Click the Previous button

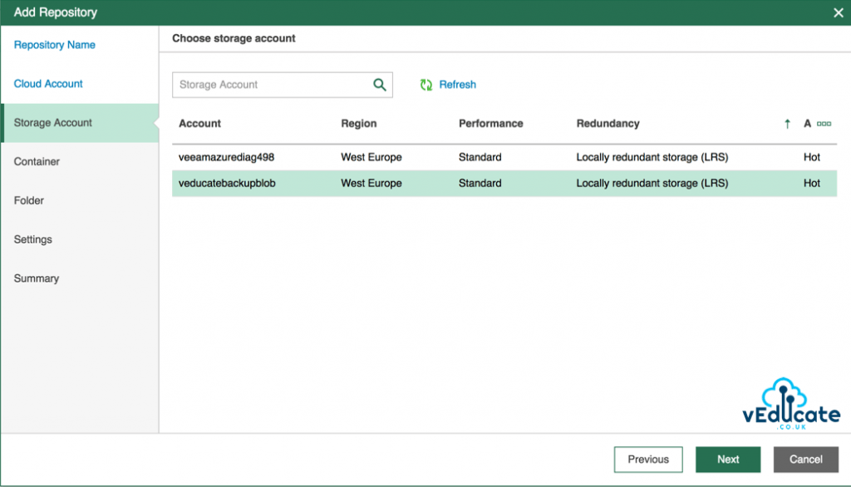(647, 459)
